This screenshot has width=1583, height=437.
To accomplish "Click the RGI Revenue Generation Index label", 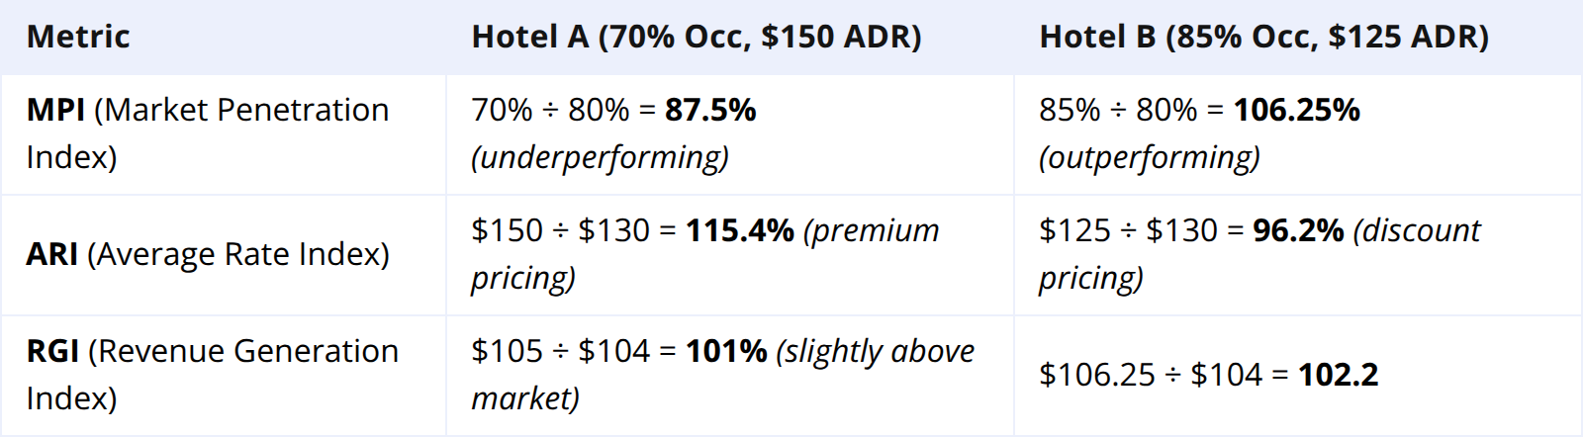I will (x=213, y=375).
